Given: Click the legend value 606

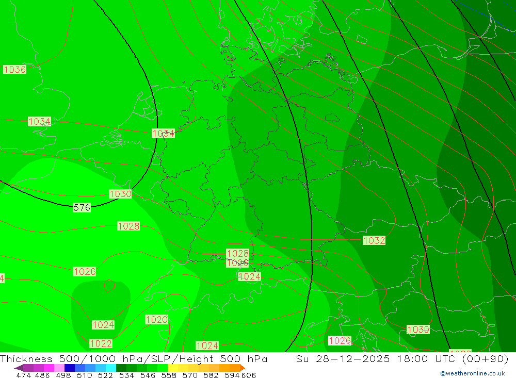Looking at the screenshot, I should point(248,375).
